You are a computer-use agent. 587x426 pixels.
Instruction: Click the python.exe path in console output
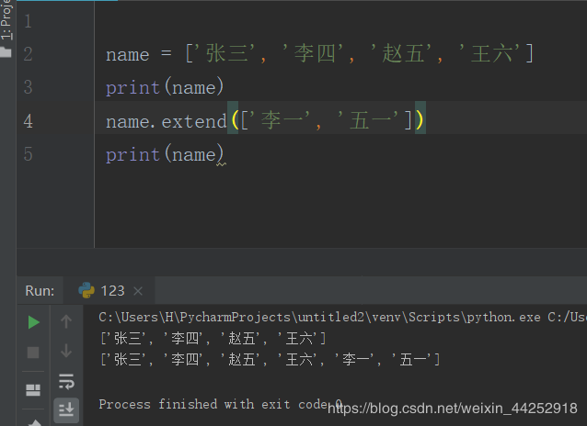coord(319,318)
